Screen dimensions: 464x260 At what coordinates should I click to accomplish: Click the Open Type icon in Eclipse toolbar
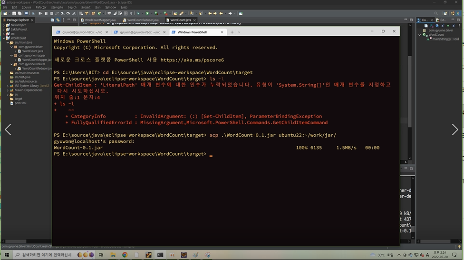point(175,13)
